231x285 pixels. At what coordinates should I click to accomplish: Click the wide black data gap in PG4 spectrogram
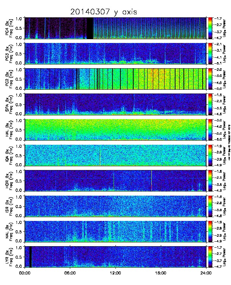90,28
